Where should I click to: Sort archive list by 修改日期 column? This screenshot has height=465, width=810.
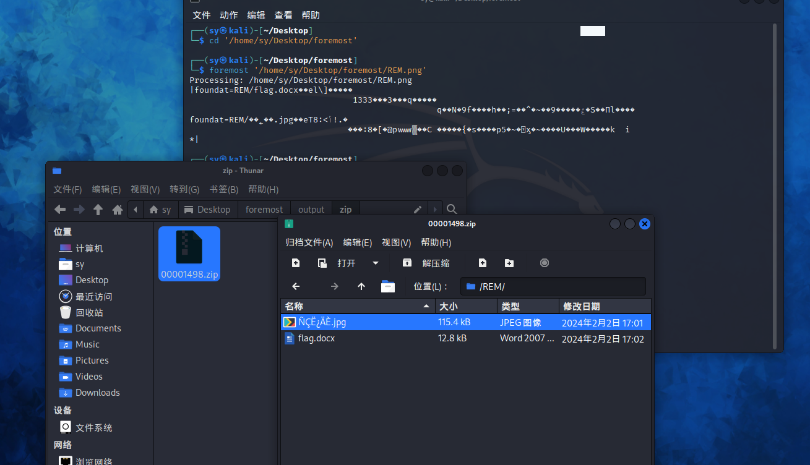point(605,306)
